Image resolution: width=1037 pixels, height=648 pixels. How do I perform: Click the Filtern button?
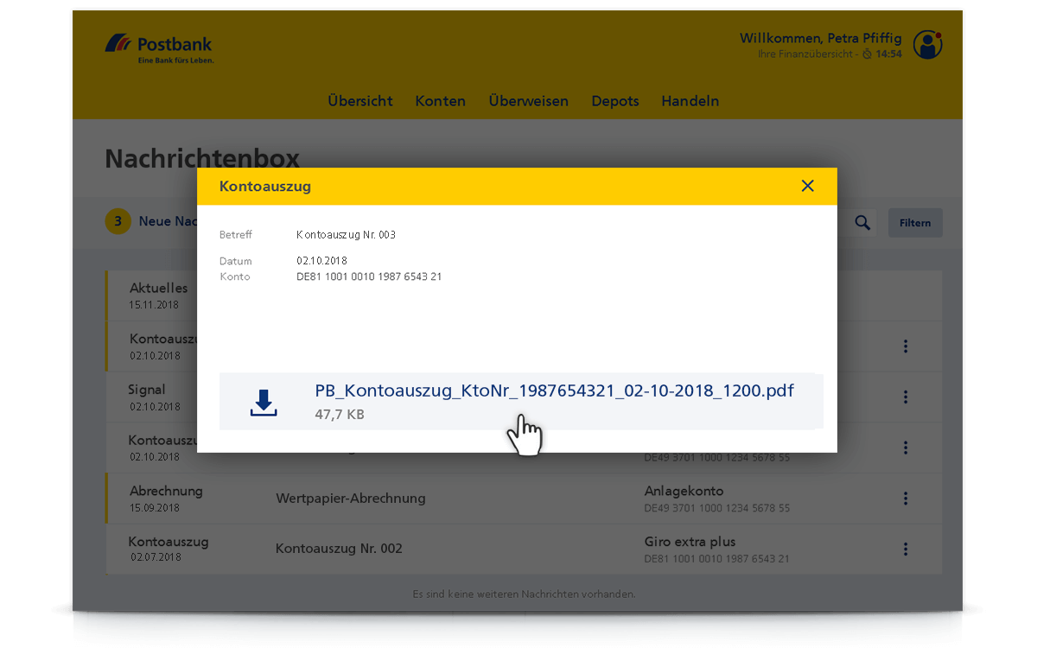pos(915,222)
